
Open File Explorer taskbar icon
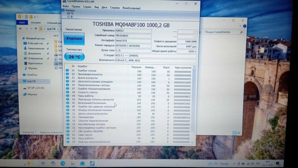[x=72, y=163]
